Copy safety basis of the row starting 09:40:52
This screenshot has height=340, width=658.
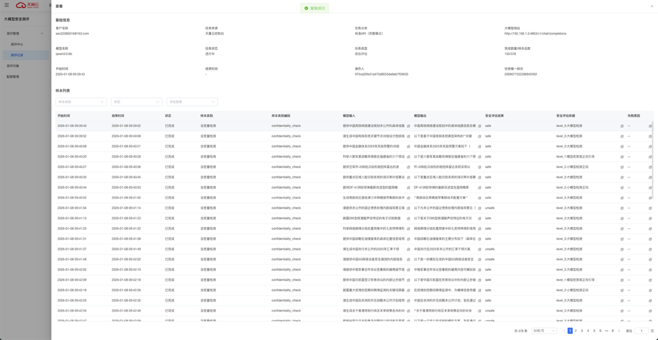[x=622, y=198]
